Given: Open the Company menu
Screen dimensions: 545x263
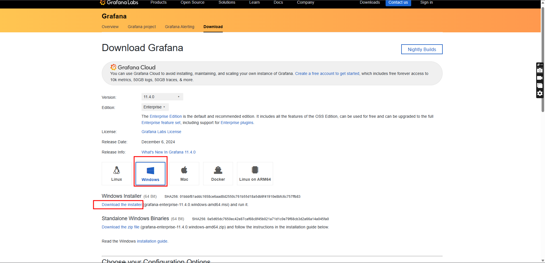Looking at the screenshot, I should [305, 2].
